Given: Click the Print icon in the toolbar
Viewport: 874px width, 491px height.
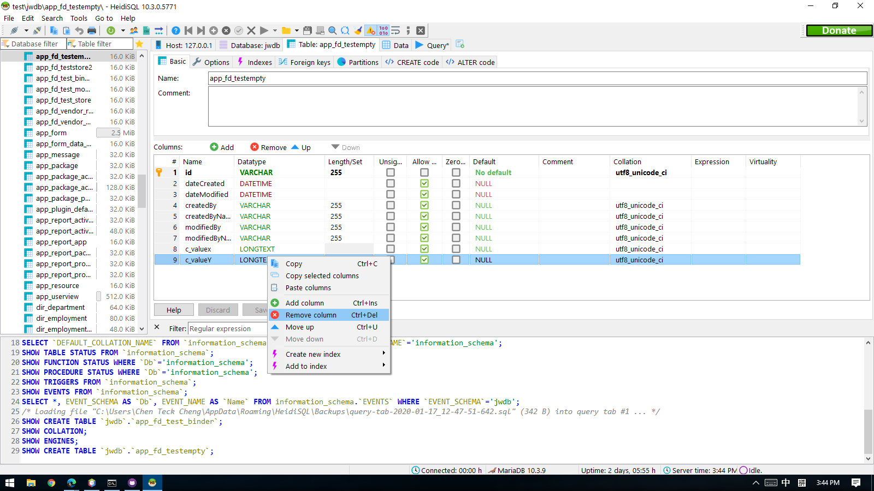Looking at the screenshot, I should 92,31.
